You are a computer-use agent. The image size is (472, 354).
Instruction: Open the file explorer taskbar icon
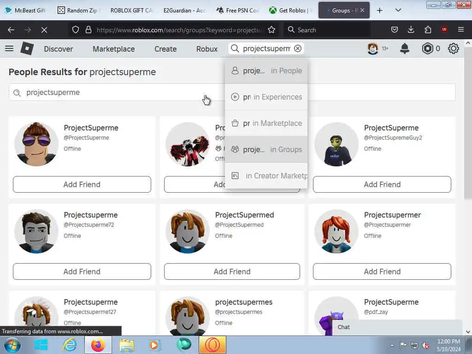point(127,345)
